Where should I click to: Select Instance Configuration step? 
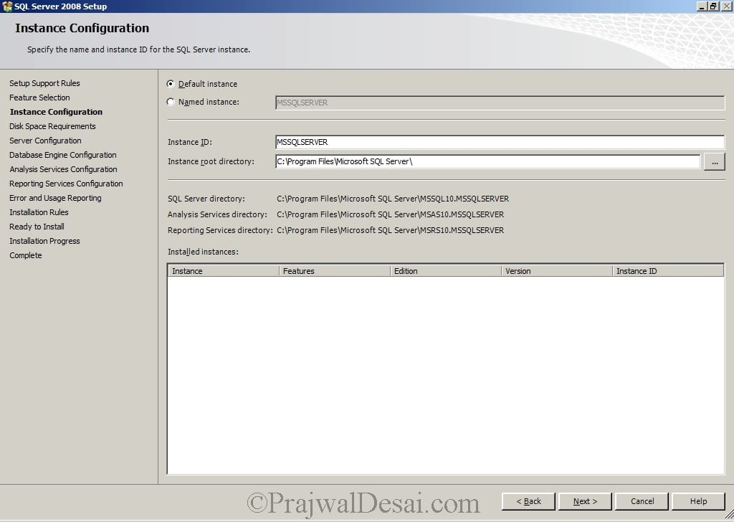point(56,112)
